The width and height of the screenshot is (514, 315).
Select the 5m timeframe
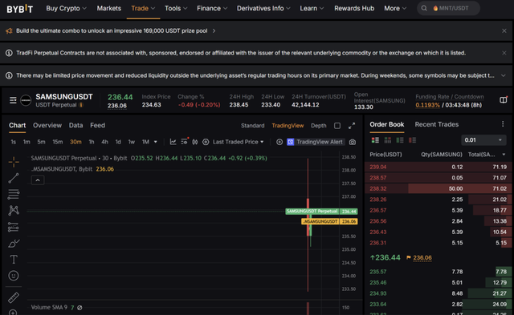pyautogui.click(x=41, y=142)
